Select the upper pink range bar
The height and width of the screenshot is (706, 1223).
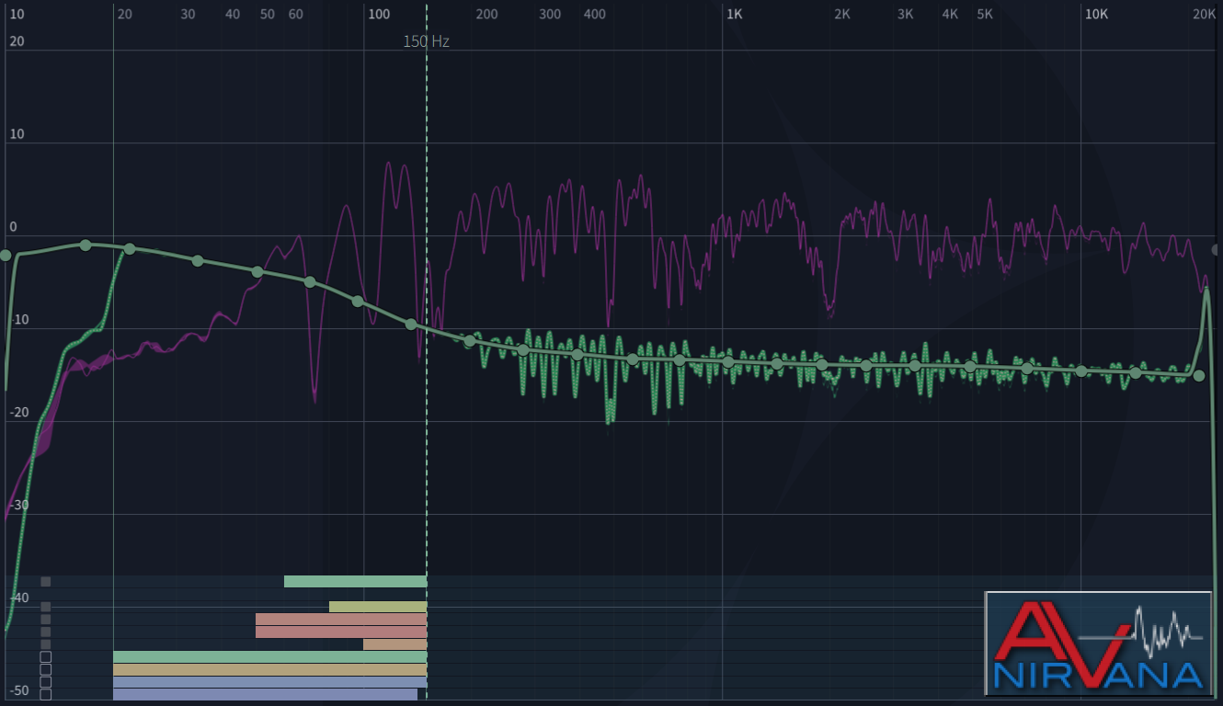point(341,620)
